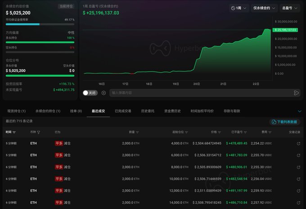The width and height of the screenshot is (306, 209).
Task: Click price $2,504.684724945
Action: click(x=207, y=143)
